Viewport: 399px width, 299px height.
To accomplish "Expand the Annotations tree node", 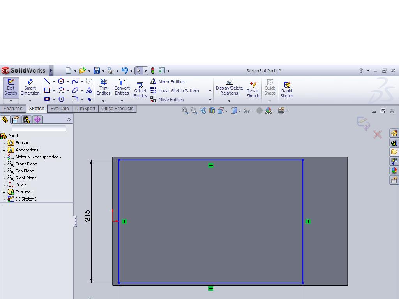I will 4,150.
